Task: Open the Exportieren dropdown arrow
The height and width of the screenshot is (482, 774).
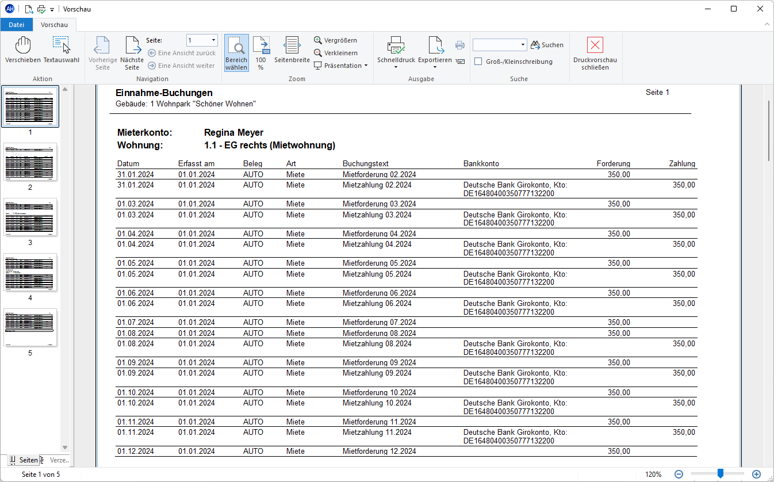Action: tap(435, 67)
